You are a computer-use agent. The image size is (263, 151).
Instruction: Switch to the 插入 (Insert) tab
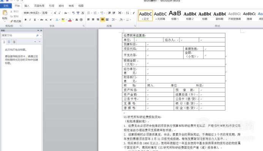coord(27,6)
